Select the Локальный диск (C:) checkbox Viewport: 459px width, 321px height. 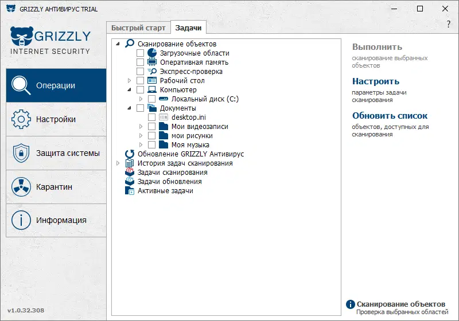click(x=151, y=99)
